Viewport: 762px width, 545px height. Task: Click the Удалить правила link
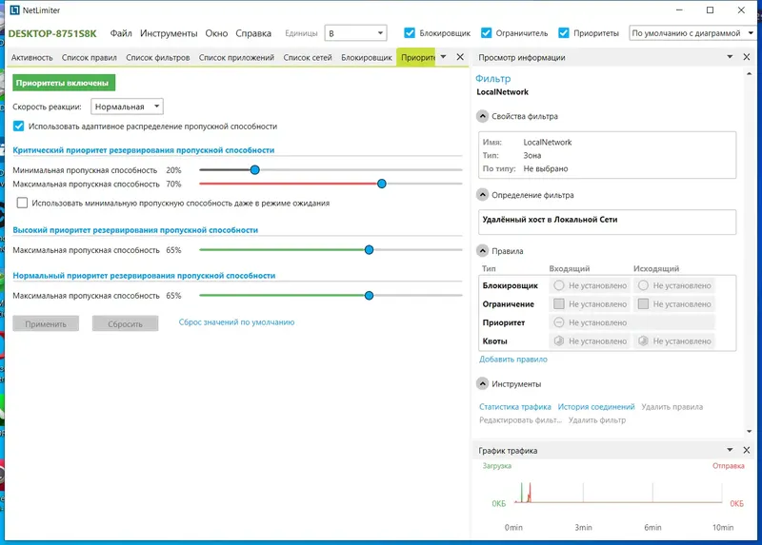point(672,407)
